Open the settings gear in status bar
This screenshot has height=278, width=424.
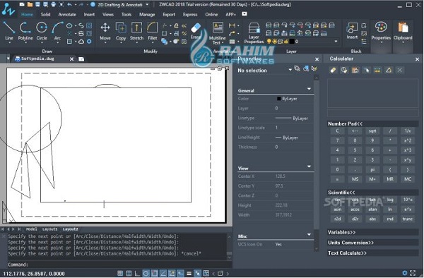(x=404, y=273)
